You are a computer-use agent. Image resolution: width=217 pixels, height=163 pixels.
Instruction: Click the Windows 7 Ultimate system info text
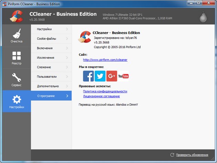coord(123,15)
